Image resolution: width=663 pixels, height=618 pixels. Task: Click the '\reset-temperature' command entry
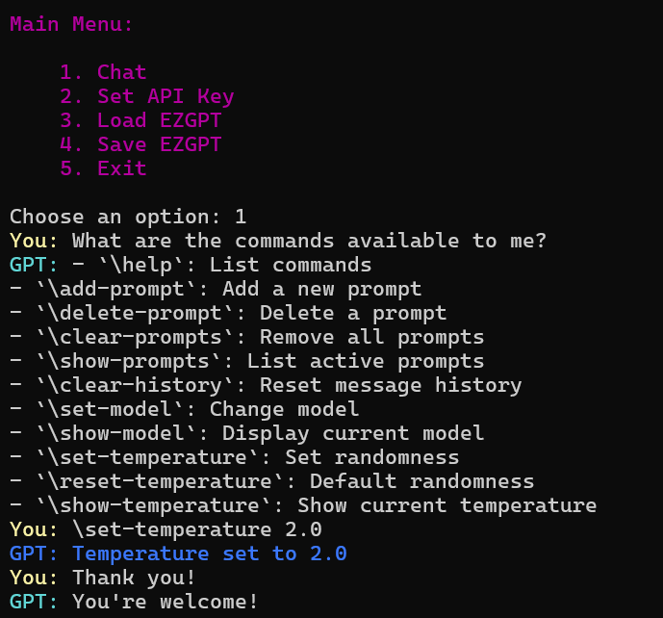[x=272, y=482]
